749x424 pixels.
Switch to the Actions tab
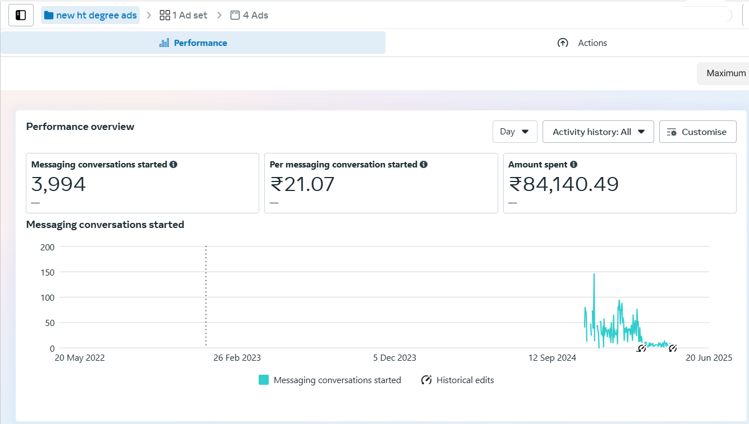[582, 43]
